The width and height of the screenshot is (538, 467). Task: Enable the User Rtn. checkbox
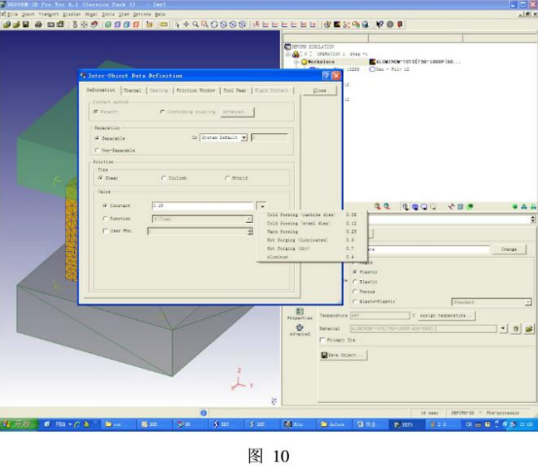(x=105, y=231)
